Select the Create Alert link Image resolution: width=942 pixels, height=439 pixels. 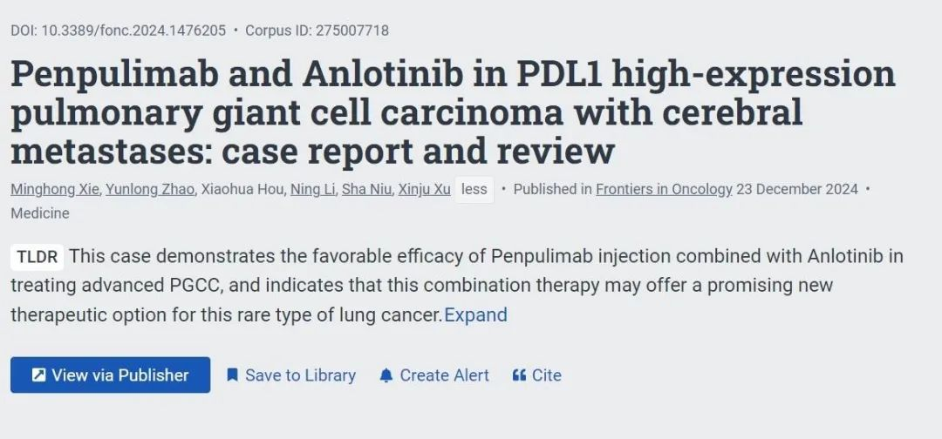click(x=434, y=375)
